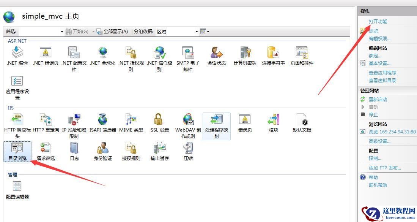Click the 绑定... link

point(375,56)
